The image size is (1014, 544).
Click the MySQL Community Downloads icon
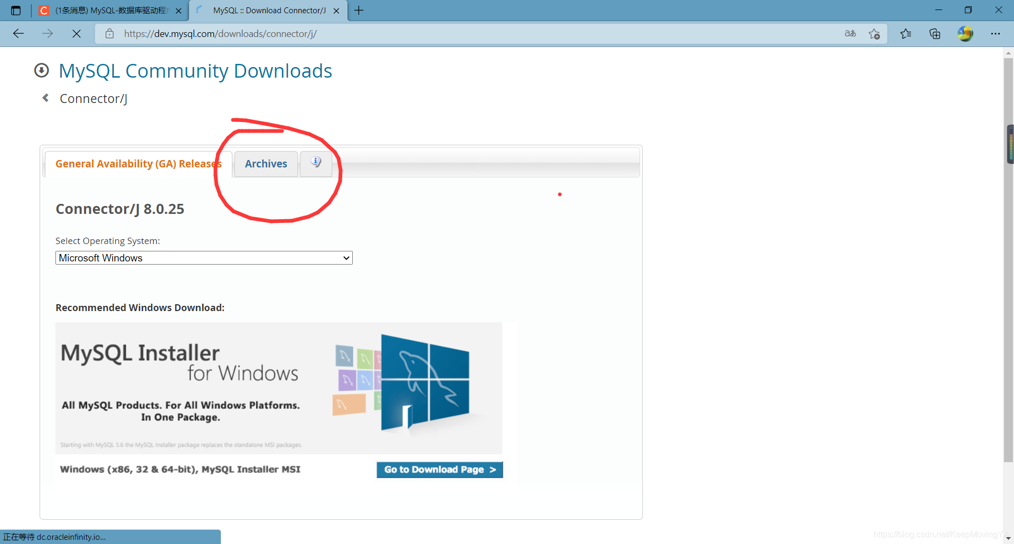point(42,70)
